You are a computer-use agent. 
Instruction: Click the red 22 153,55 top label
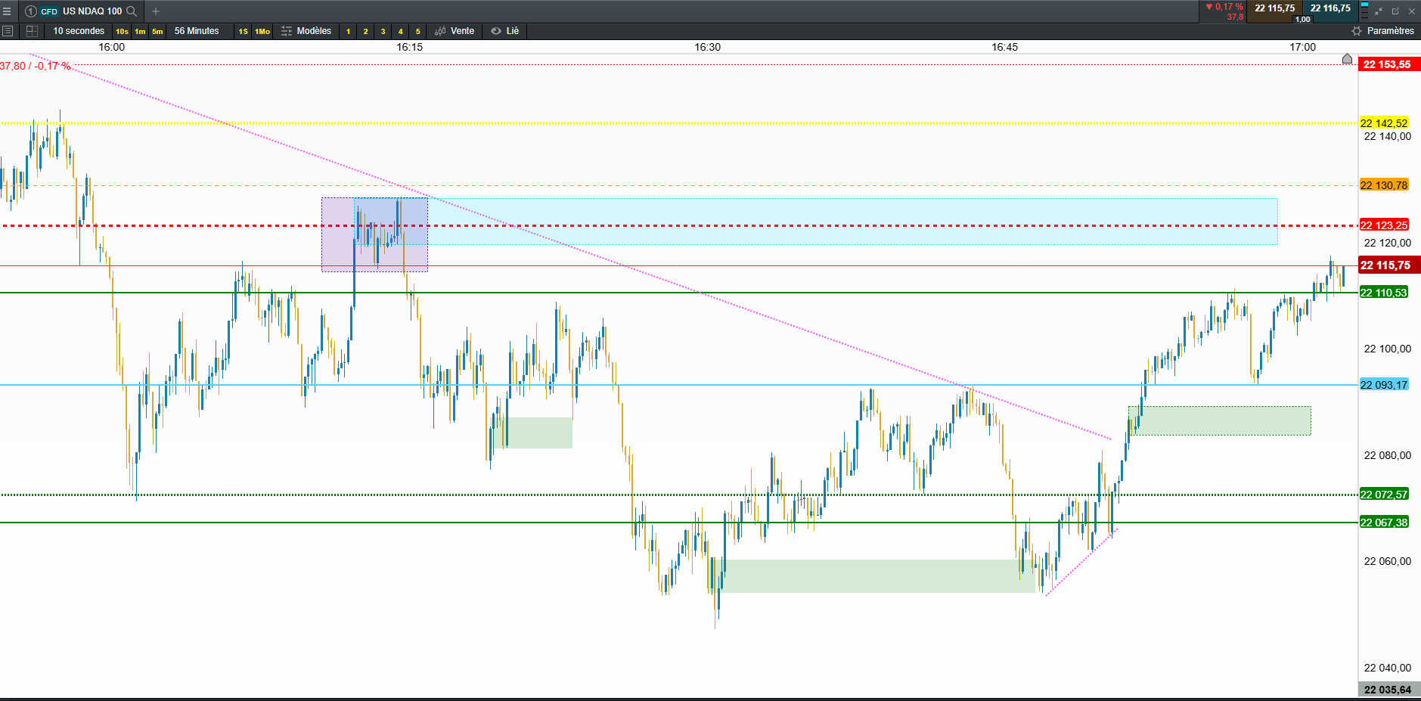[1389, 64]
